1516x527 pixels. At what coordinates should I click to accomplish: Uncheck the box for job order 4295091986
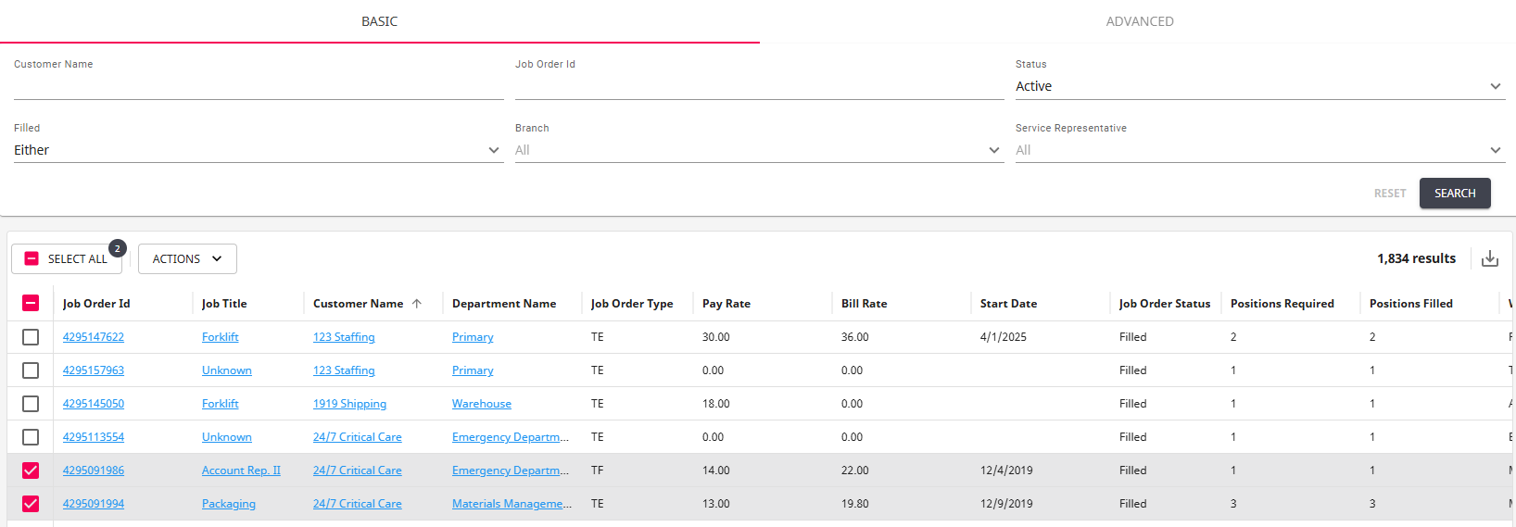click(31, 471)
